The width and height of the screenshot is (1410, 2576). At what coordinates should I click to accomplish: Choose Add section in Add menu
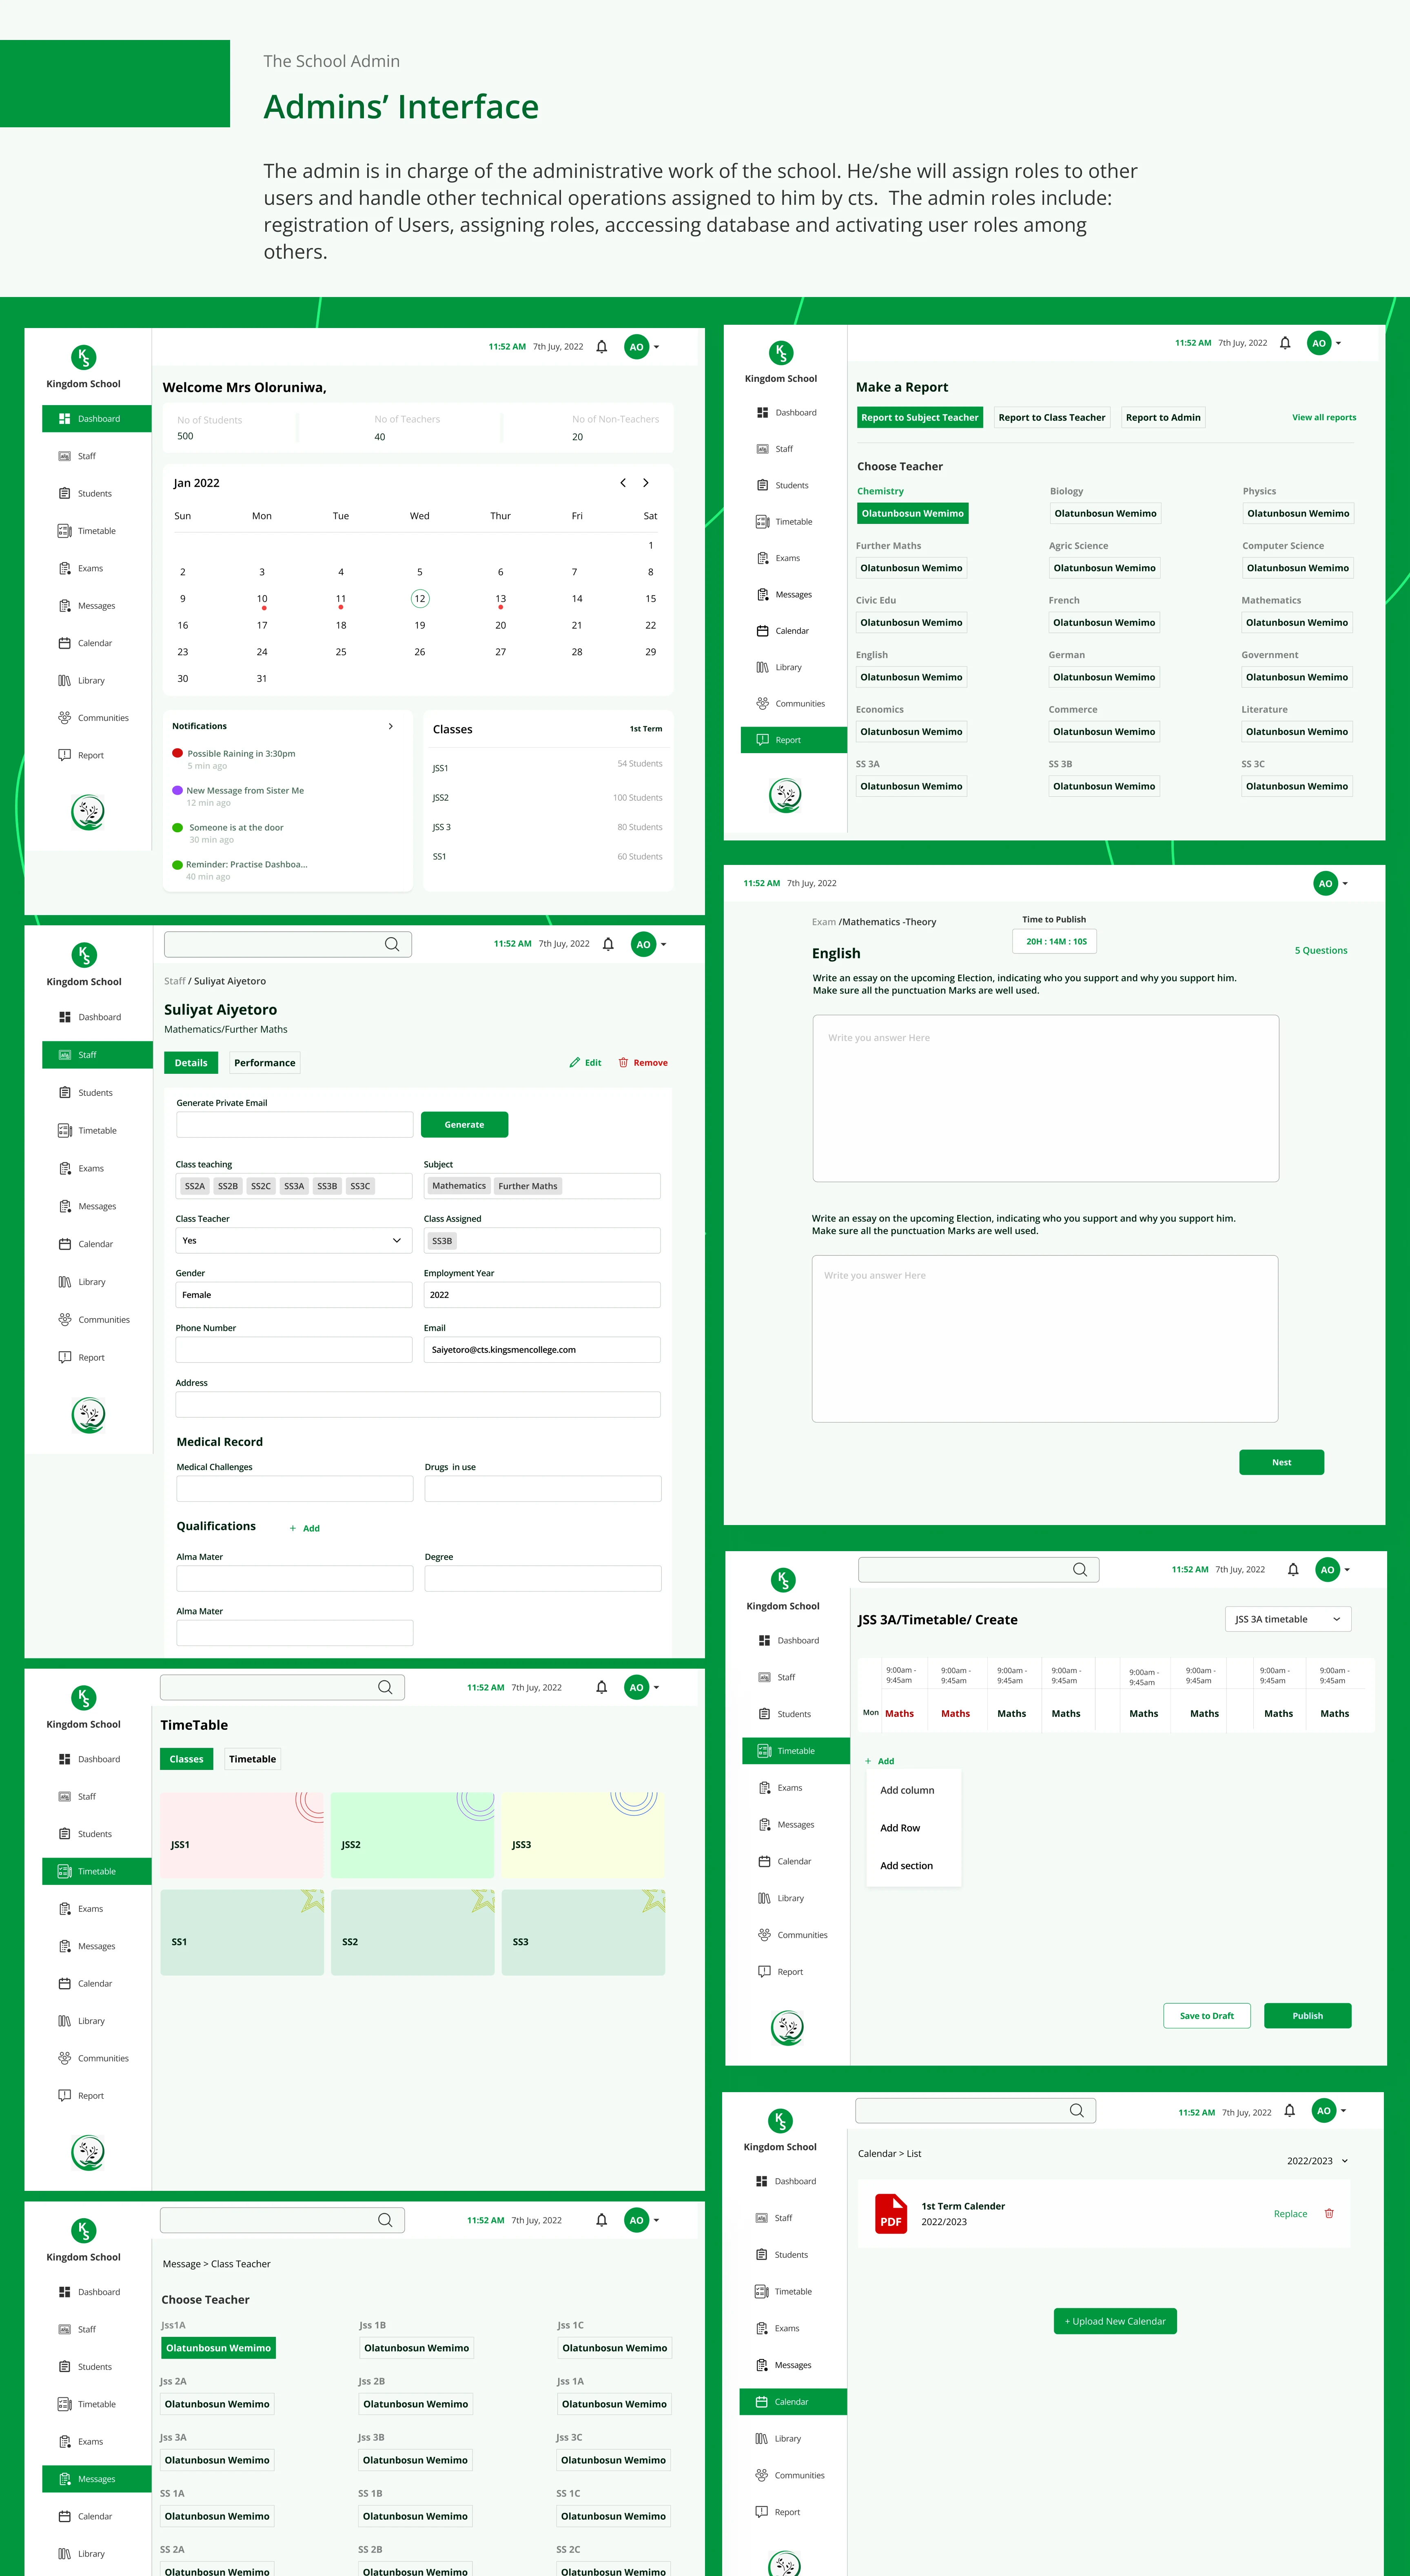click(906, 1866)
